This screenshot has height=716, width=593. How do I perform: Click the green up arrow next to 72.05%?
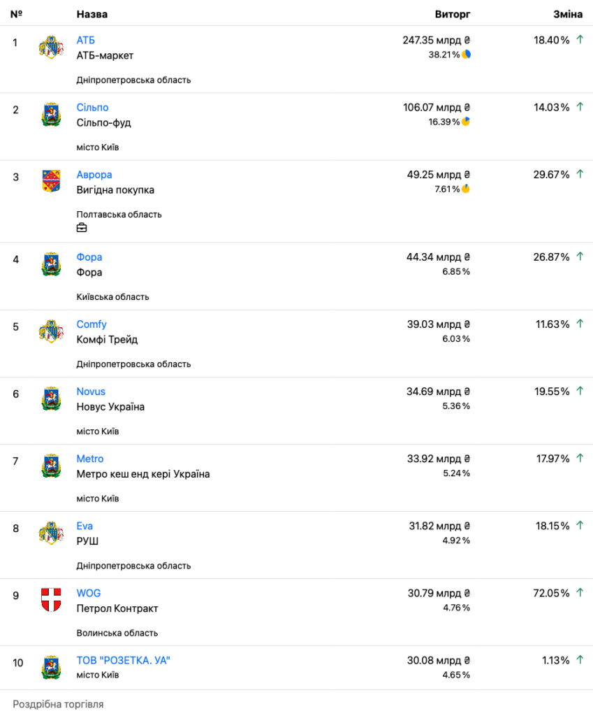pos(579,593)
